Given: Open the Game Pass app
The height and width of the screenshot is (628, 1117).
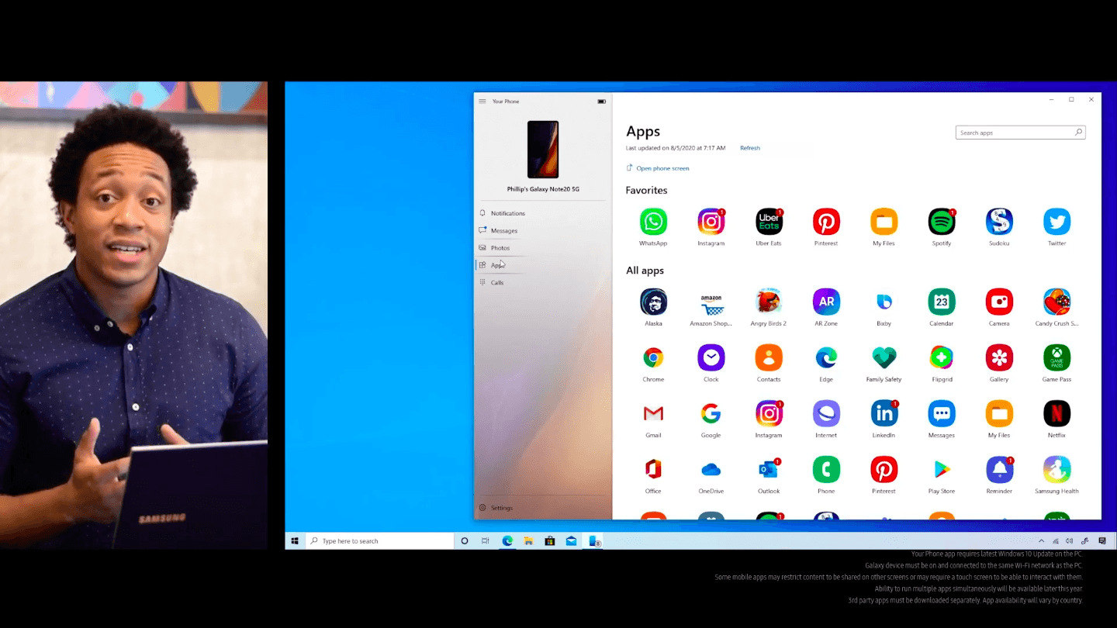Looking at the screenshot, I should click(x=1056, y=358).
